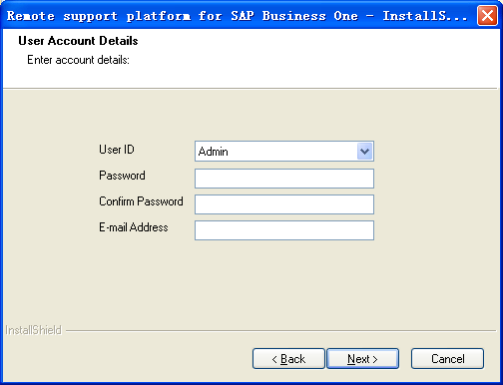Focus the E-mail Address input field
The height and width of the screenshot is (385, 503).
[284, 230]
